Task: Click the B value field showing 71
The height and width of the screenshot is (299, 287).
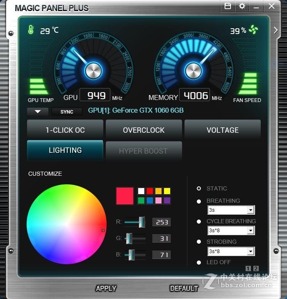Action: (162, 255)
